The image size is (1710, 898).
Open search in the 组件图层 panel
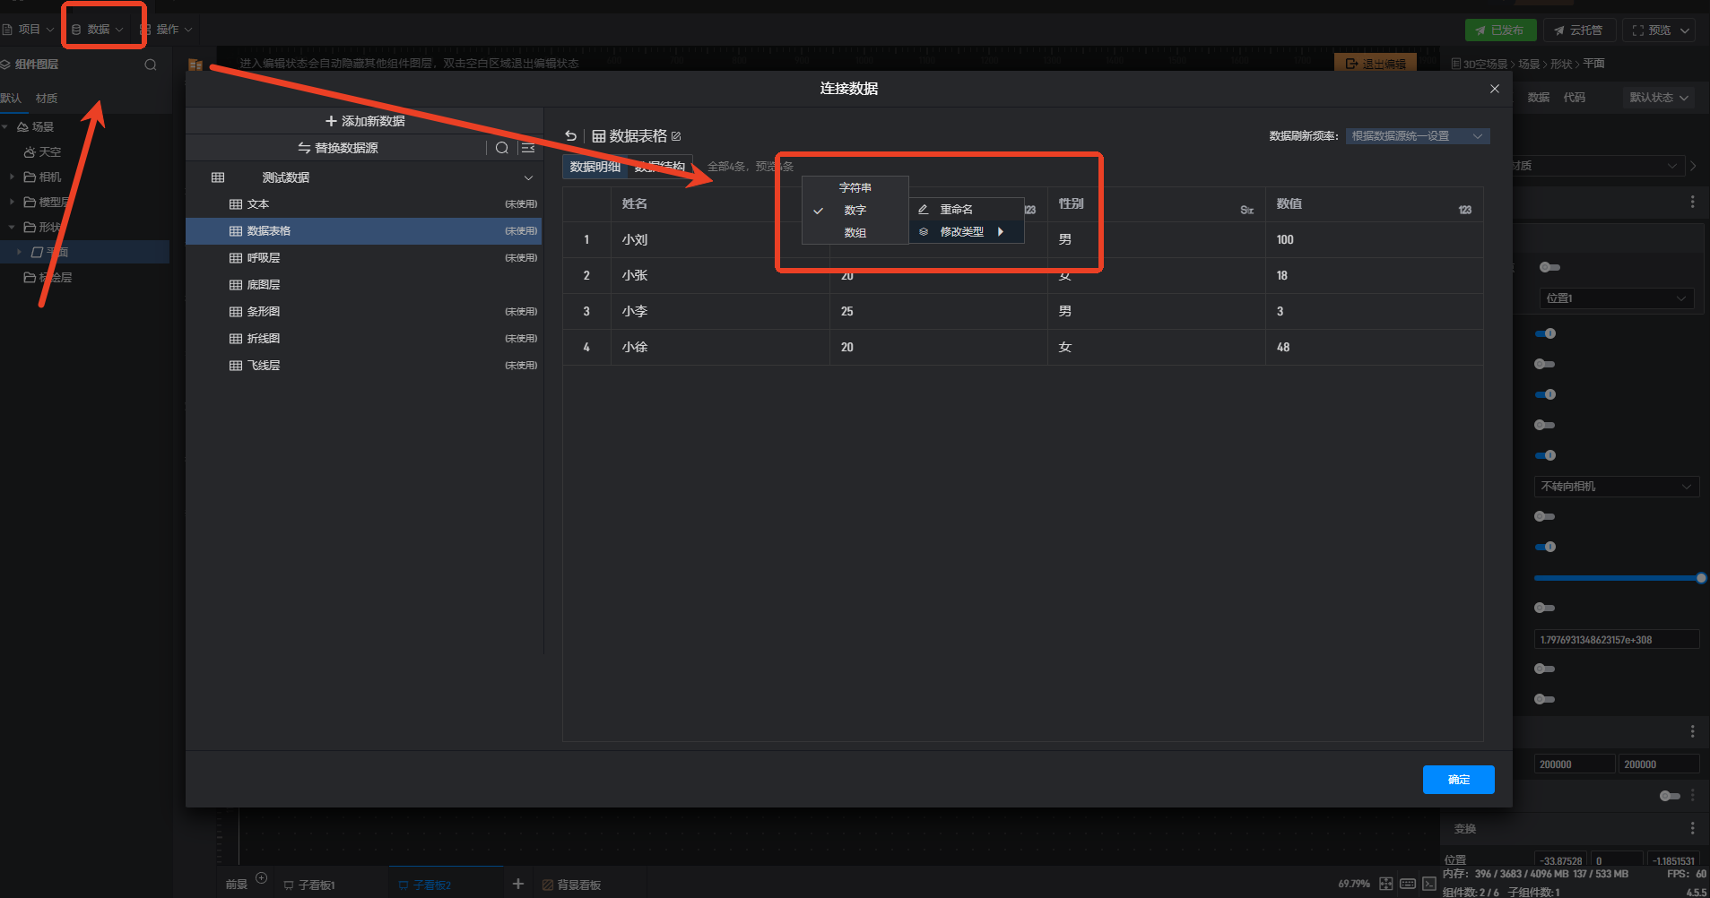tap(151, 65)
